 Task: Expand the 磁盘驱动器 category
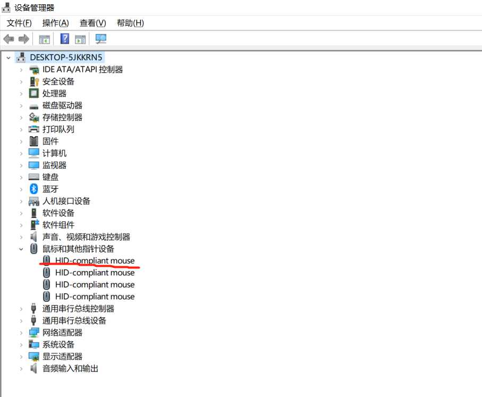tap(21, 106)
